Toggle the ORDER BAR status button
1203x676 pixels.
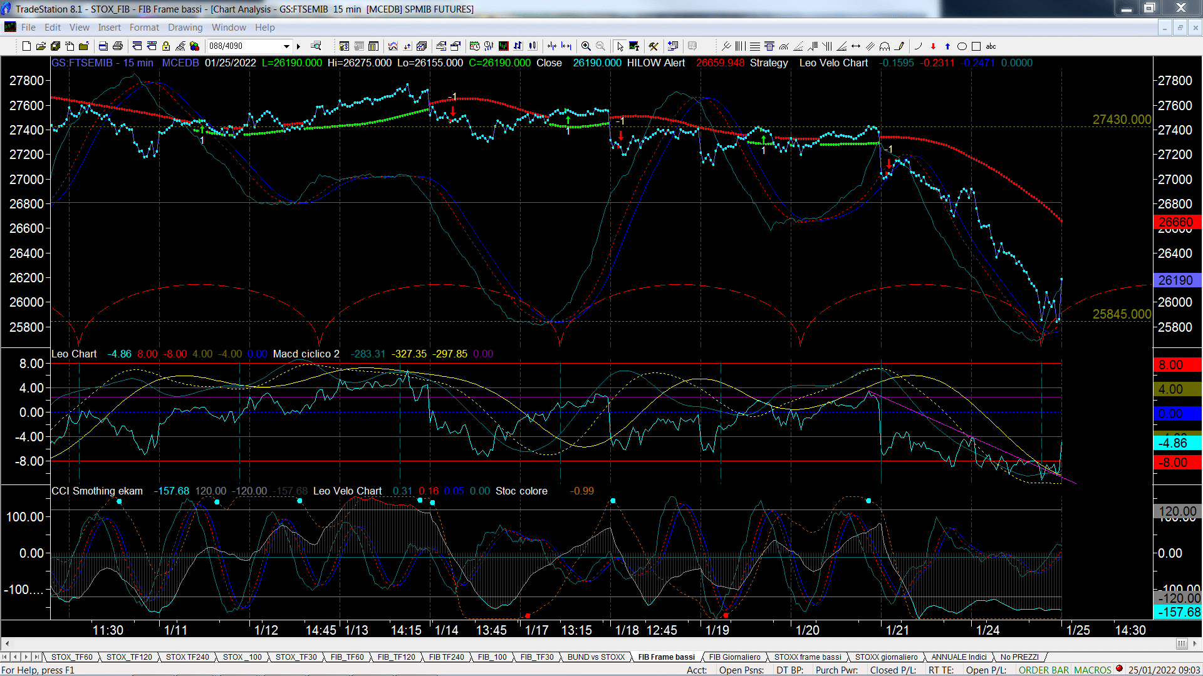1044,670
